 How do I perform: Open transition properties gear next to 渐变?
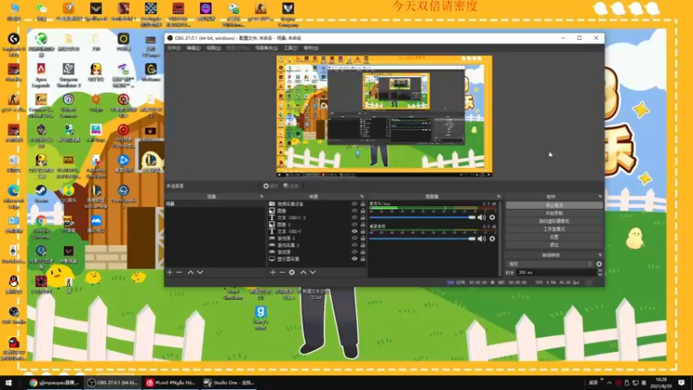point(599,264)
